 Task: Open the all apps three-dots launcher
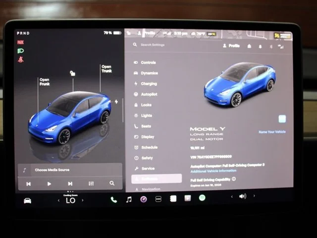tap(158, 199)
